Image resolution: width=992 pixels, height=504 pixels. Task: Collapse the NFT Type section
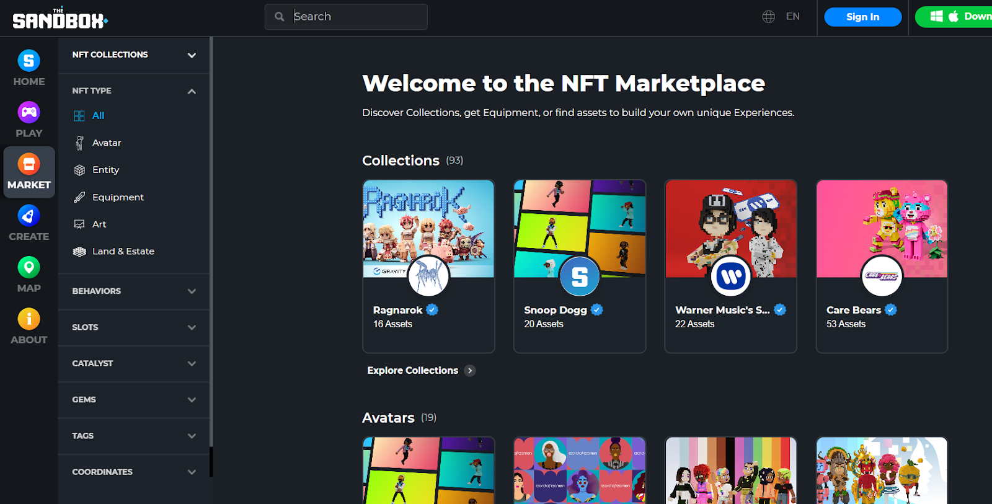pyautogui.click(x=134, y=91)
